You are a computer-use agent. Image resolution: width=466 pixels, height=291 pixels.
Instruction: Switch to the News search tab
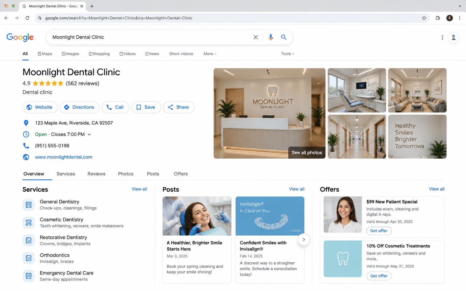pos(152,53)
